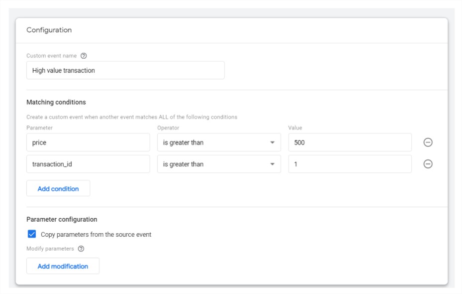462x294 pixels.
Task: Uncheck Copy parameters from the source event
Action: pyautogui.click(x=32, y=234)
